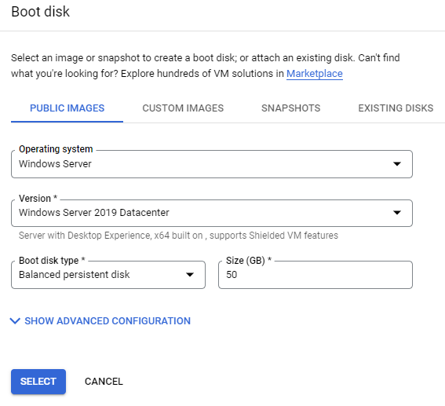
Task: Open the Snapshots tab
Action: tap(290, 108)
